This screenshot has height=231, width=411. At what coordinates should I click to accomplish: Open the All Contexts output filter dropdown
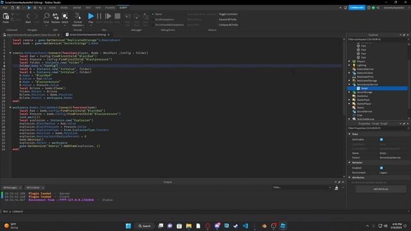tap(35, 187)
